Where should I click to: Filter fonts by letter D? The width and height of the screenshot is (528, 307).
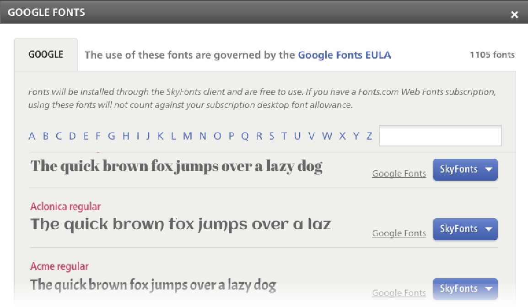click(x=72, y=136)
